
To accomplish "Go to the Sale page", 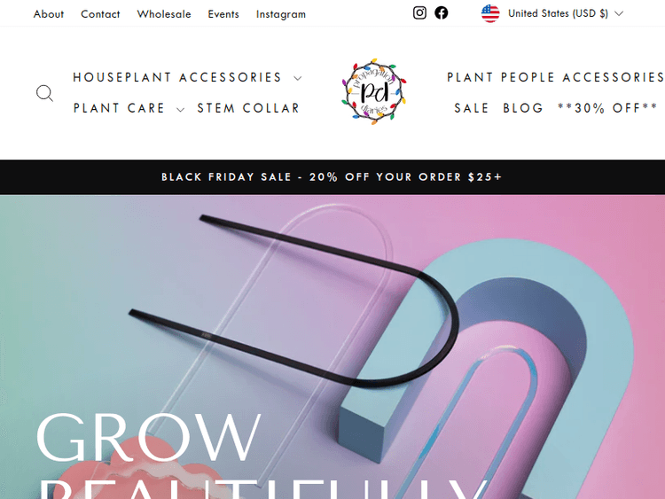I will pos(472,108).
